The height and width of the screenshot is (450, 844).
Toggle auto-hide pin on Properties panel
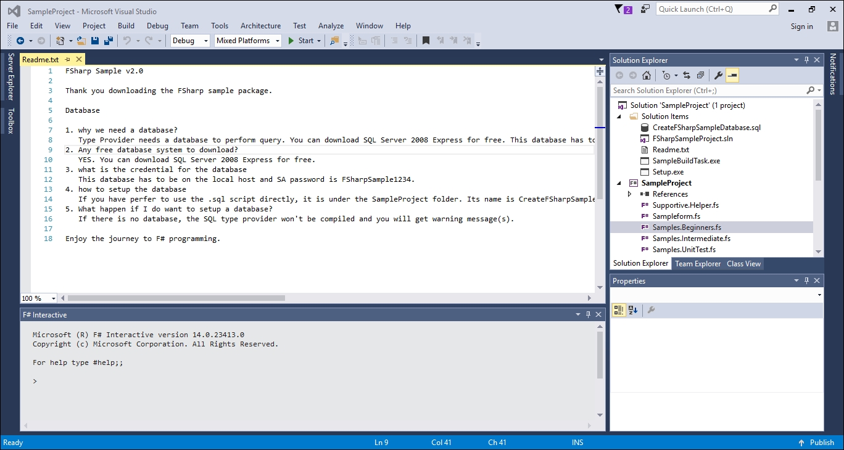pyautogui.click(x=806, y=280)
